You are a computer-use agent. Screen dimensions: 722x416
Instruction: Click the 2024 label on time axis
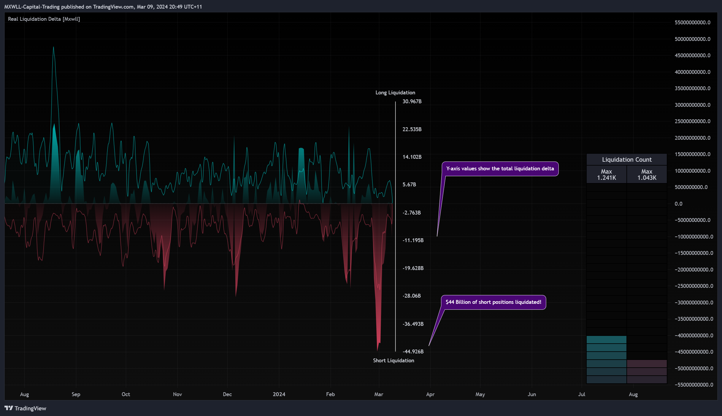(279, 394)
